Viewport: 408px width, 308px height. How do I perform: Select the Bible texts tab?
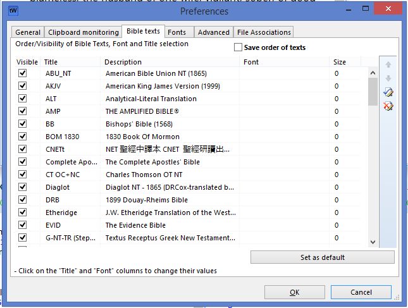tap(143, 31)
